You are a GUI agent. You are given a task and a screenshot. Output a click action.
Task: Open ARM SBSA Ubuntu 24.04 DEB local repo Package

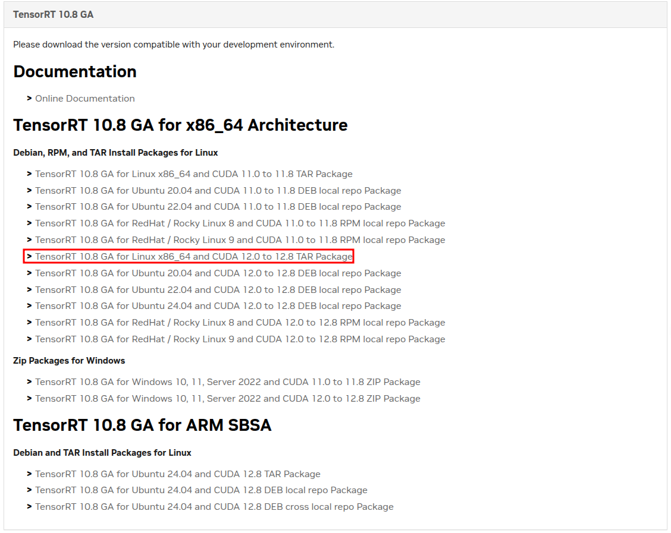(x=201, y=490)
